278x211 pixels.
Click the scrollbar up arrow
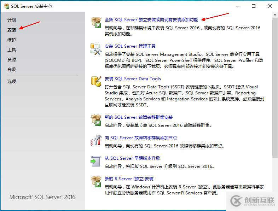pos(275,15)
